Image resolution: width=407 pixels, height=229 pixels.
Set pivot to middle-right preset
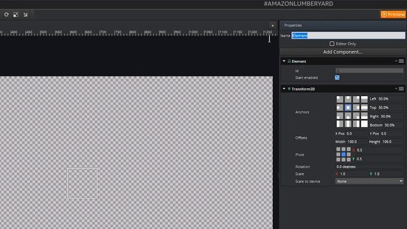348,154
